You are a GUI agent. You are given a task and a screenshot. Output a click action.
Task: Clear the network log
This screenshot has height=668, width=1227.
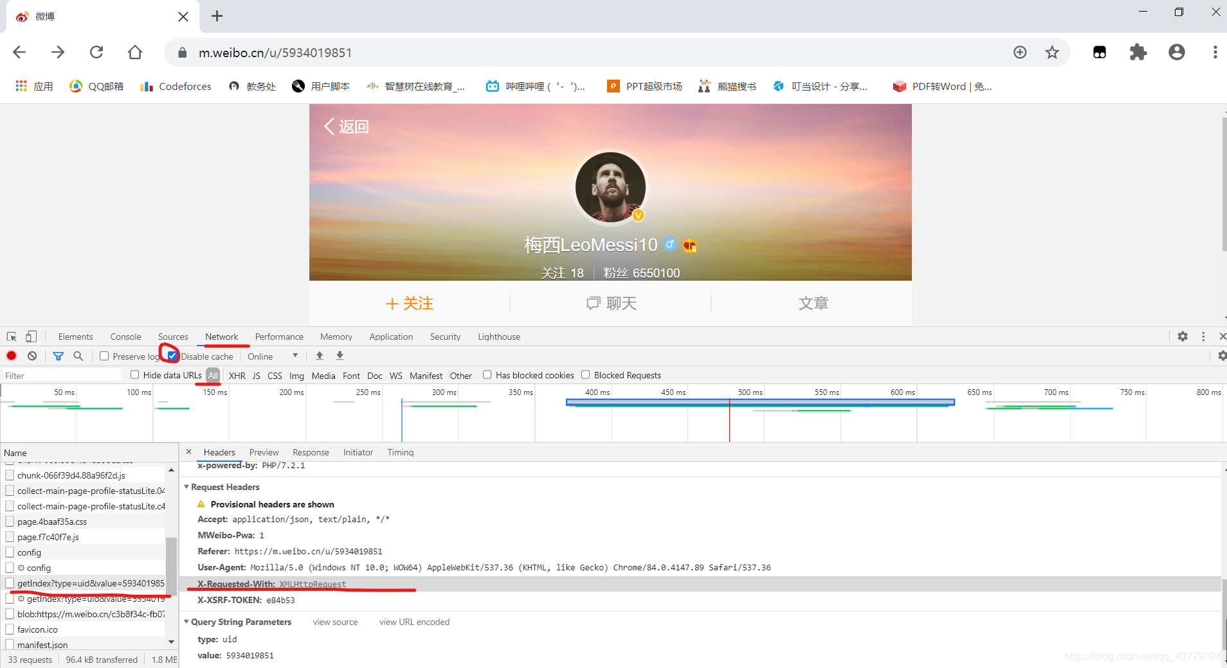click(32, 356)
